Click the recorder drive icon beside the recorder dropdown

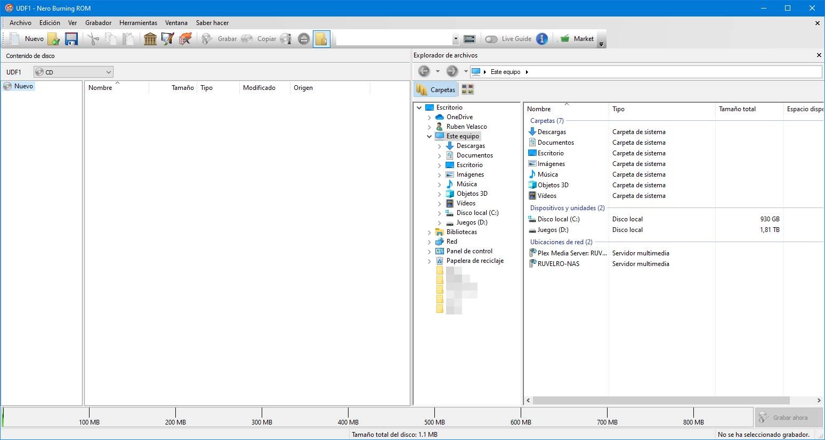point(470,39)
